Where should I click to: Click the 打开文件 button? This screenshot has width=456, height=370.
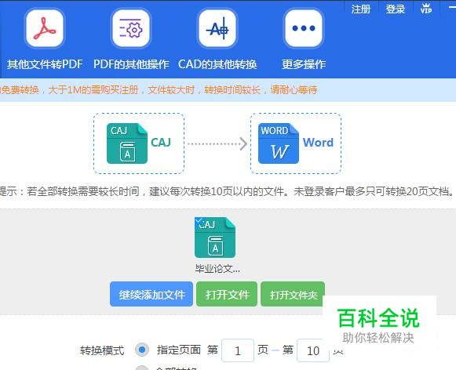pos(227,294)
